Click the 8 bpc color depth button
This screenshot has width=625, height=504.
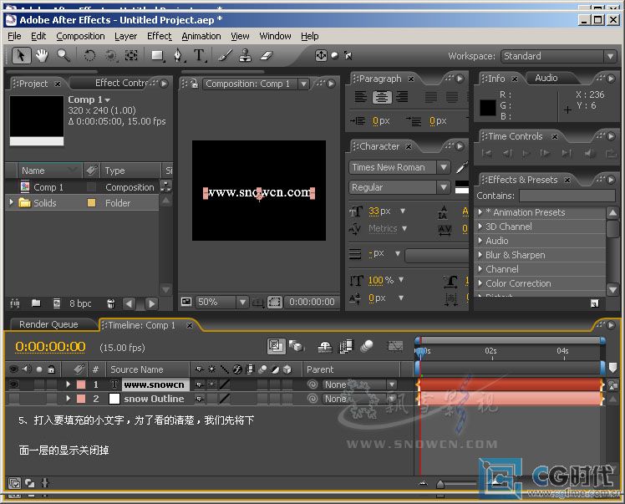tap(80, 303)
